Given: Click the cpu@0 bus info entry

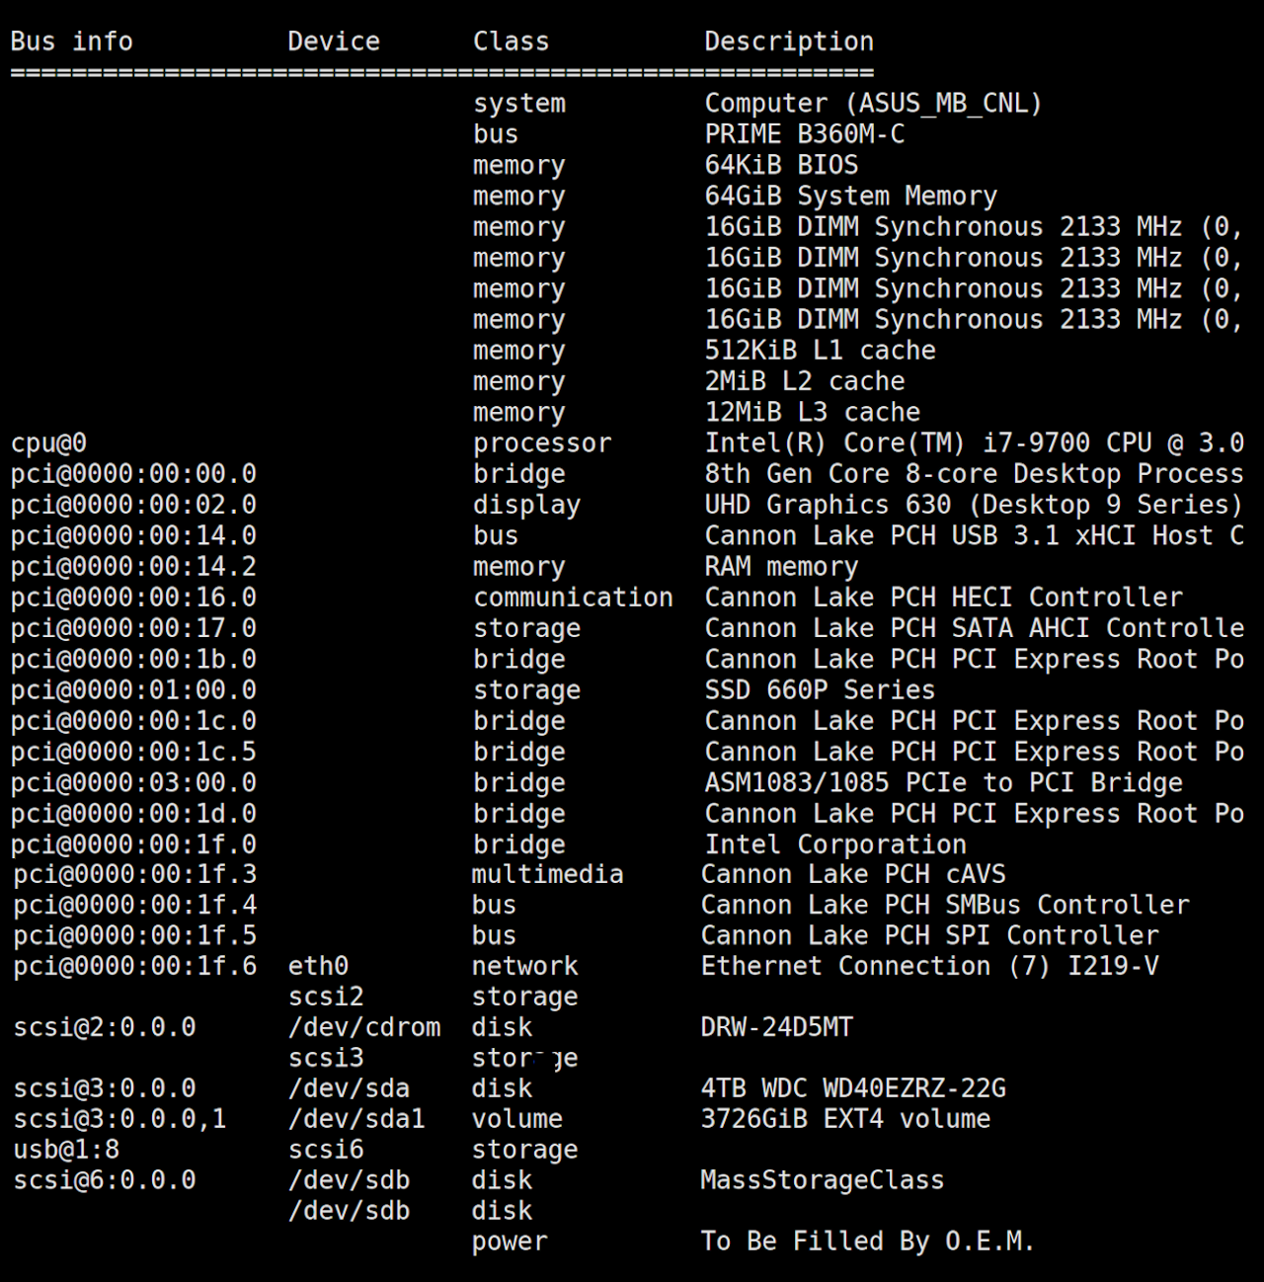Looking at the screenshot, I should (48, 443).
